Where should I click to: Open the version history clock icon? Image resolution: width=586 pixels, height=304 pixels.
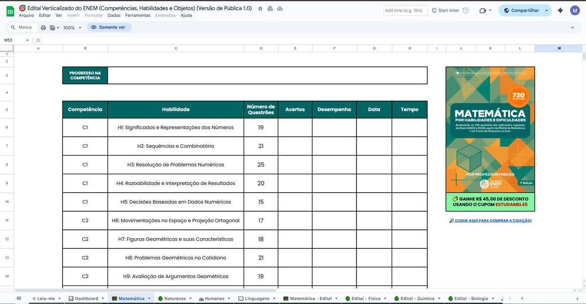tap(465, 10)
